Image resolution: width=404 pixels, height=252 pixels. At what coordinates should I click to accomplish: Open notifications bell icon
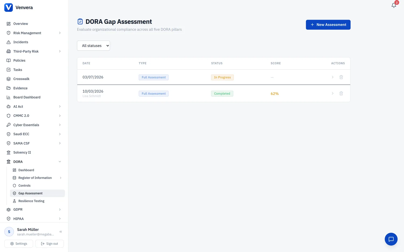click(x=394, y=5)
